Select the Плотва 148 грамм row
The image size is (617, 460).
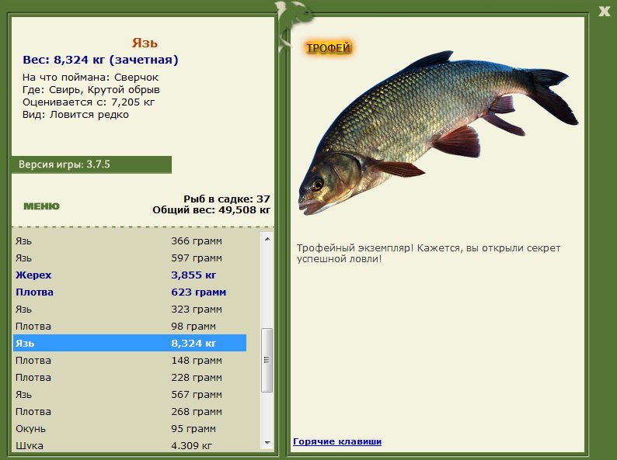coord(130,361)
